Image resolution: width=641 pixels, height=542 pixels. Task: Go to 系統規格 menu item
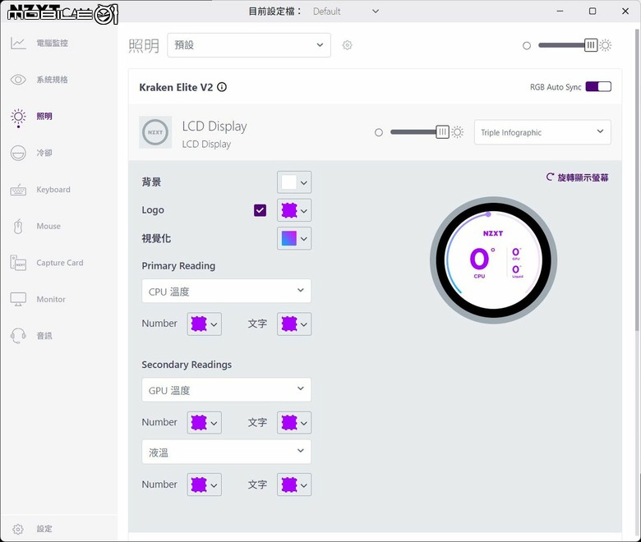[53, 80]
